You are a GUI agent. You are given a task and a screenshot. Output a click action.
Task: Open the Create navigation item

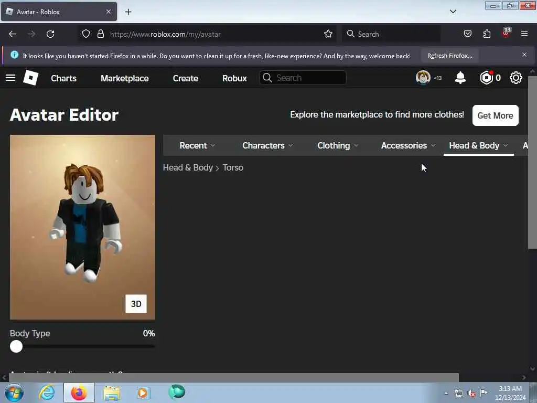coord(185,78)
